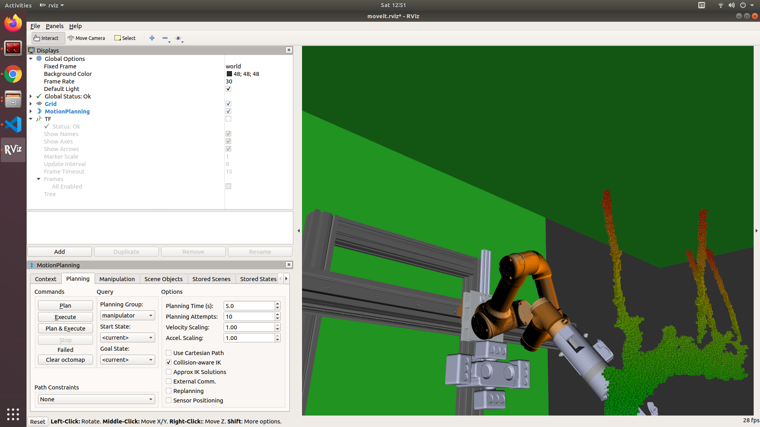Click the Reset button
The width and height of the screenshot is (760, 427).
pyautogui.click(x=38, y=421)
